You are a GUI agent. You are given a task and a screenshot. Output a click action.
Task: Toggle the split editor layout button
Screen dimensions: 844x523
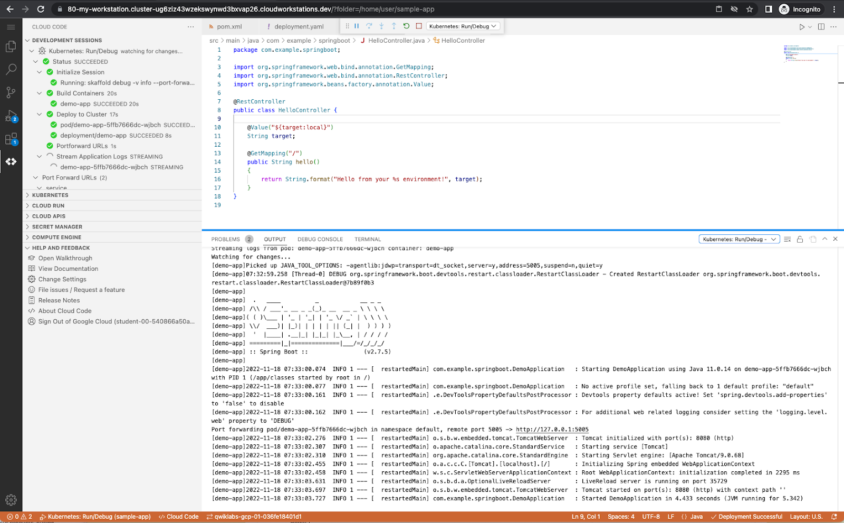click(821, 26)
